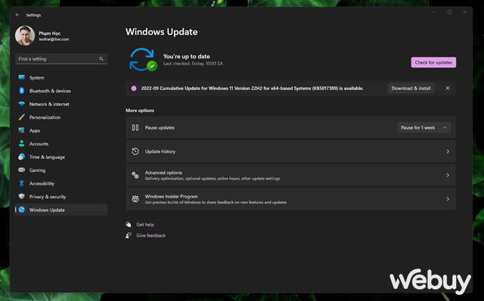Image resolution: width=484 pixels, height=301 pixels.
Task: Click the Accounts person icon
Action: (x=22, y=144)
